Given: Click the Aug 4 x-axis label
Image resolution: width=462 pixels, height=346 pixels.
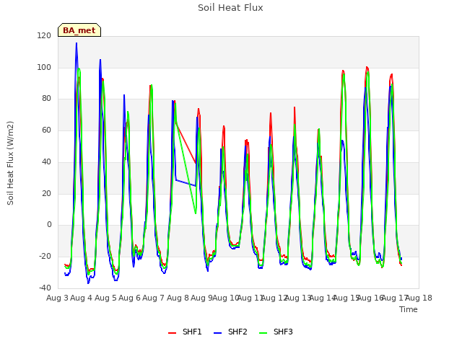Looking at the screenshot, I should (82, 298).
